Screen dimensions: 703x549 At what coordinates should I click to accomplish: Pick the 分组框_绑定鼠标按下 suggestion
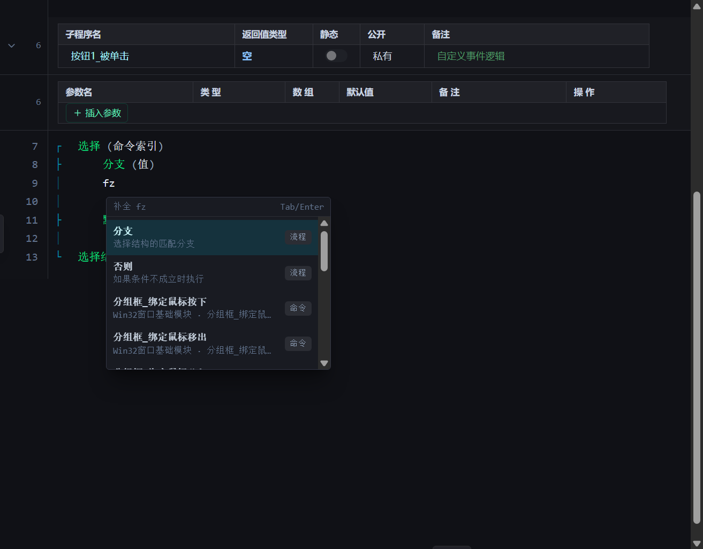pyautogui.click(x=213, y=308)
